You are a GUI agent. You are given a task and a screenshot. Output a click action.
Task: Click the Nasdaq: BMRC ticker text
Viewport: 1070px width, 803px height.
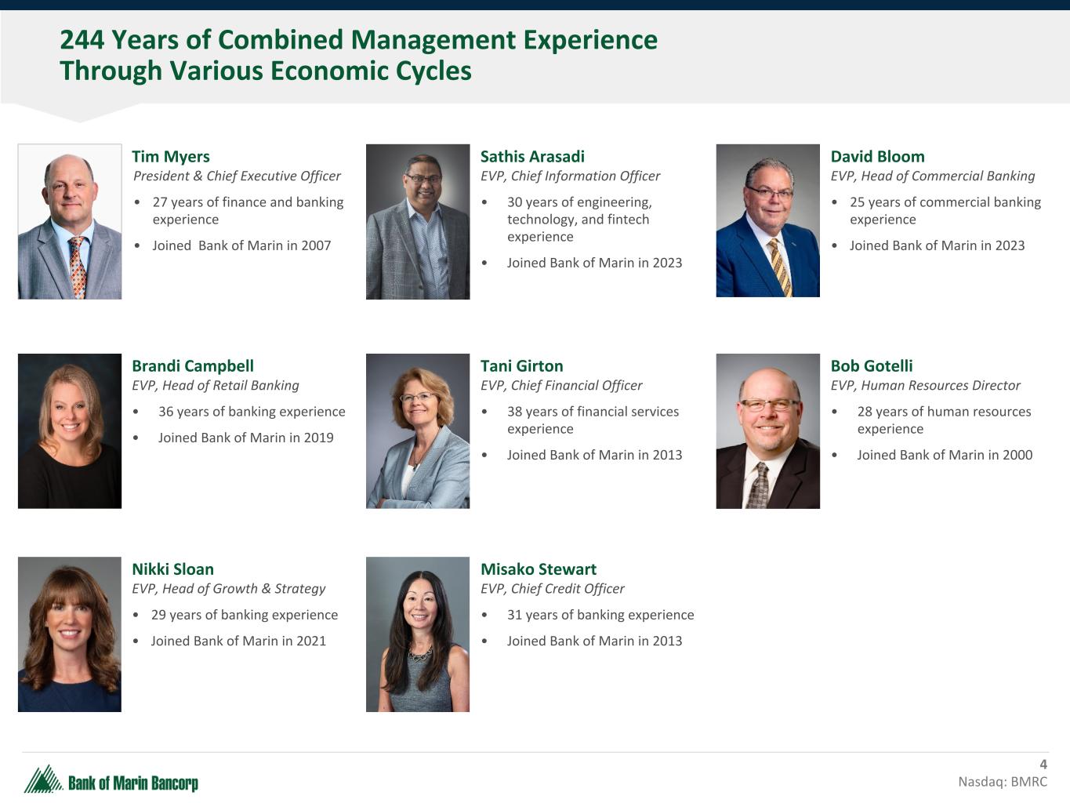point(1002,782)
